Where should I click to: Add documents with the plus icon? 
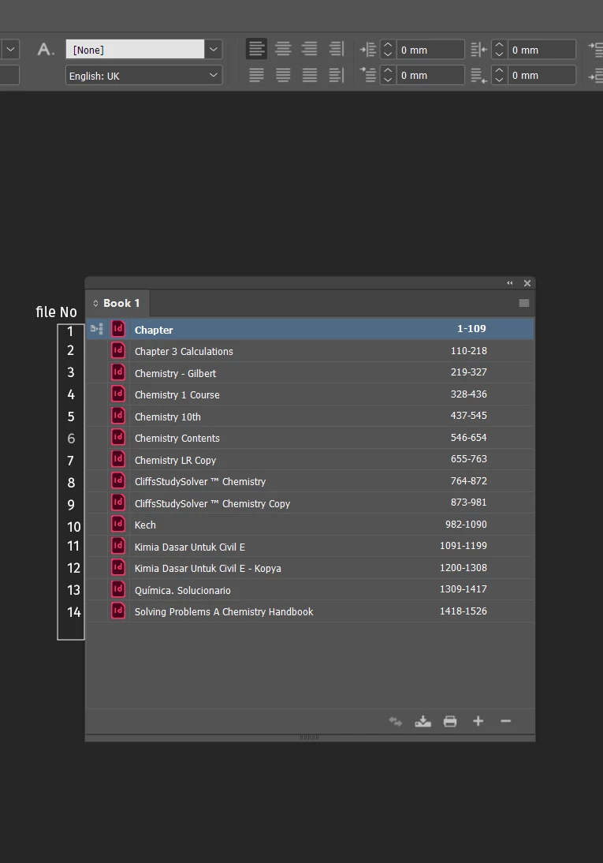[x=478, y=721]
